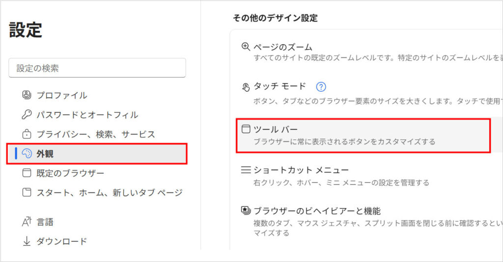Click the star icon beside ブラウザーのビヘイビアーと機能
Image resolution: width=503 pixels, height=262 pixels.
(x=246, y=211)
